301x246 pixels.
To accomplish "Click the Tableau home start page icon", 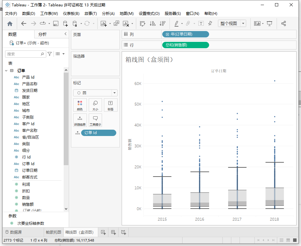I will click(x=10, y=24).
